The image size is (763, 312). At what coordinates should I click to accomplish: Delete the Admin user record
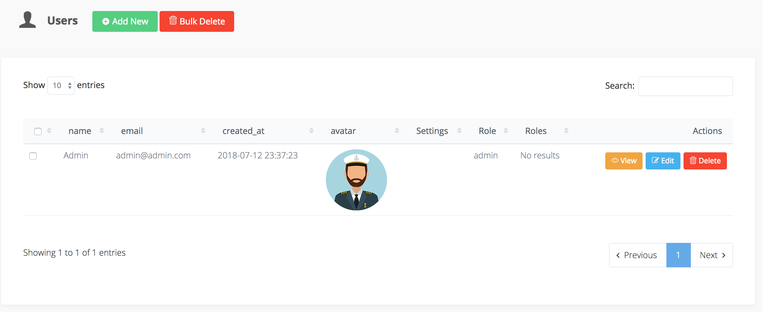[x=705, y=161]
